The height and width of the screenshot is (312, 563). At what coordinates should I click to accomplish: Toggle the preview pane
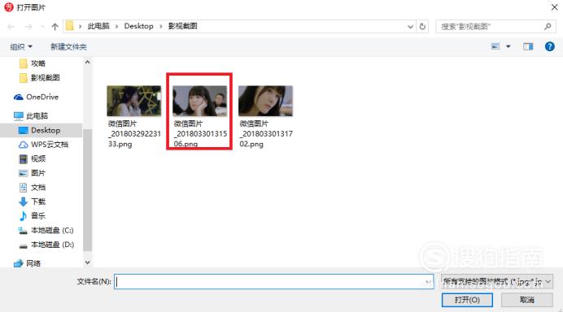[x=528, y=46]
